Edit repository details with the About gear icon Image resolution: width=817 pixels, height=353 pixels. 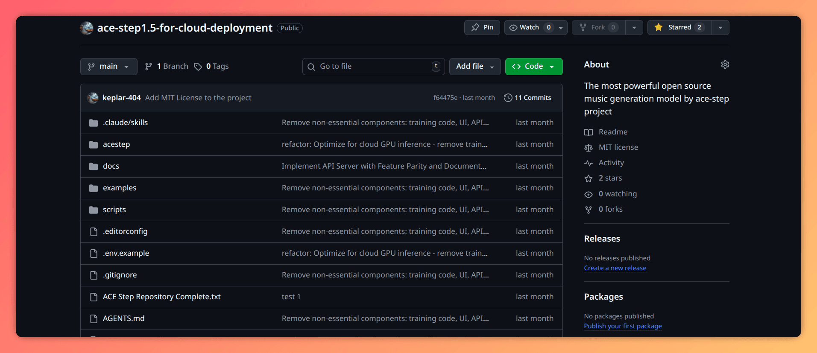click(x=725, y=64)
